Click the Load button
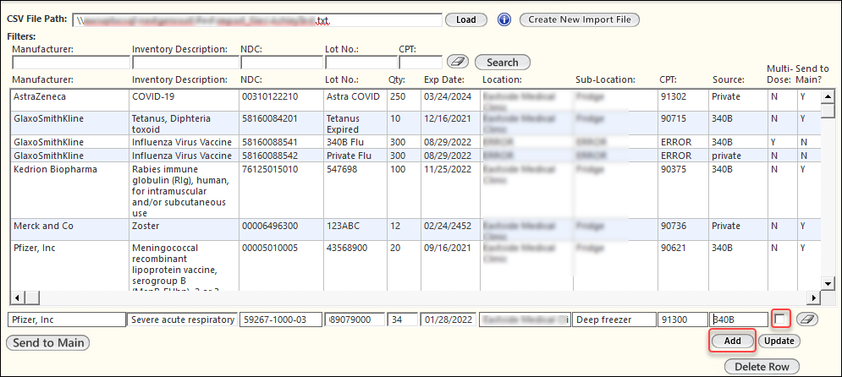The width and height of the screenshot is (842, 377). (465, 19)
